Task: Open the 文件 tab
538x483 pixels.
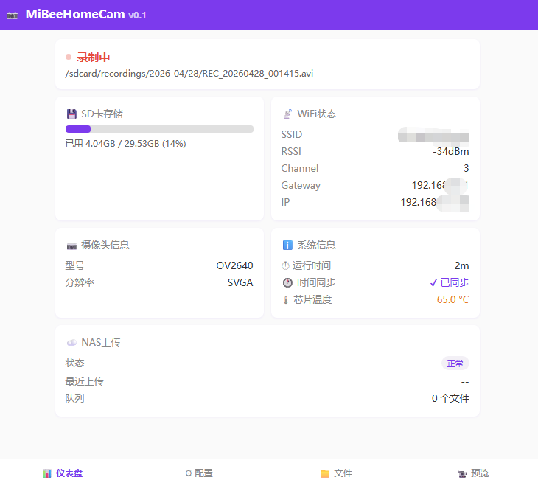Action: point(336,473)
